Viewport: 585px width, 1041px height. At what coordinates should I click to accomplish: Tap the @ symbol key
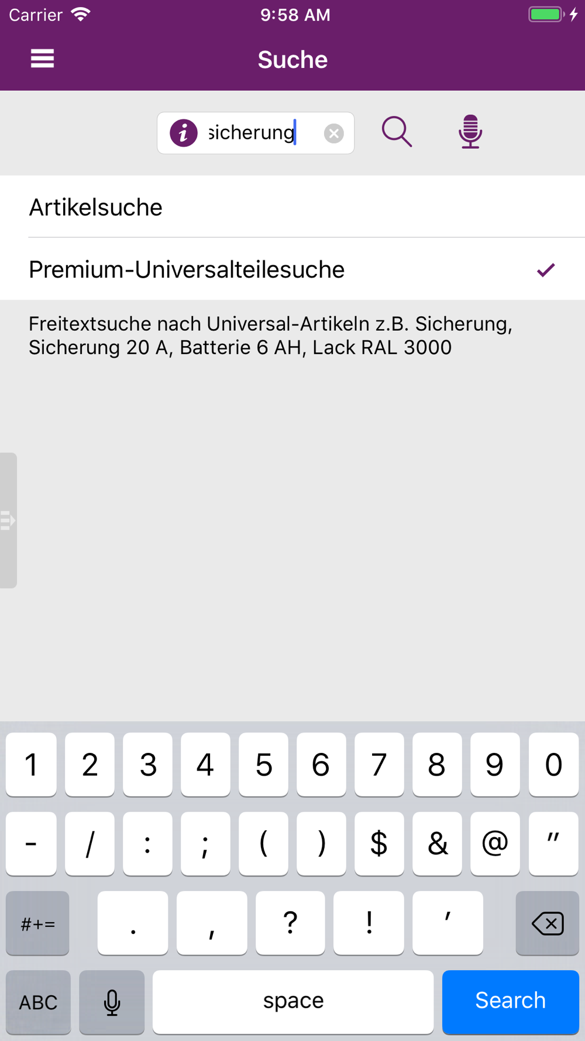pyautogui.click(x=495, y=843)
